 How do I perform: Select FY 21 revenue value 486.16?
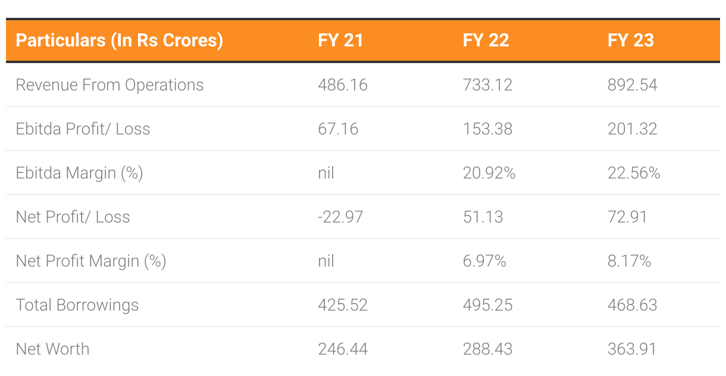(343, 85)
